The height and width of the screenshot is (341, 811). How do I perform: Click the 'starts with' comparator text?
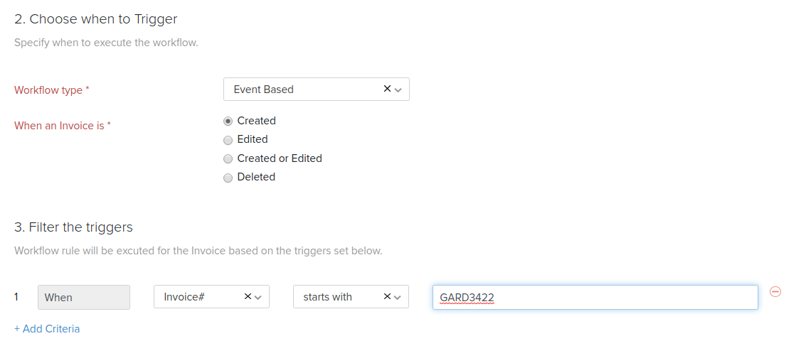click(327, 297)
